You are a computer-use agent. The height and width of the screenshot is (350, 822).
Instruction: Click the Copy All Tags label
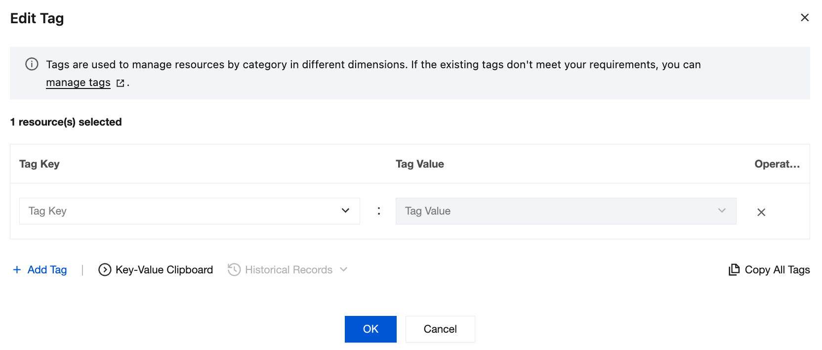click(777, 270)
